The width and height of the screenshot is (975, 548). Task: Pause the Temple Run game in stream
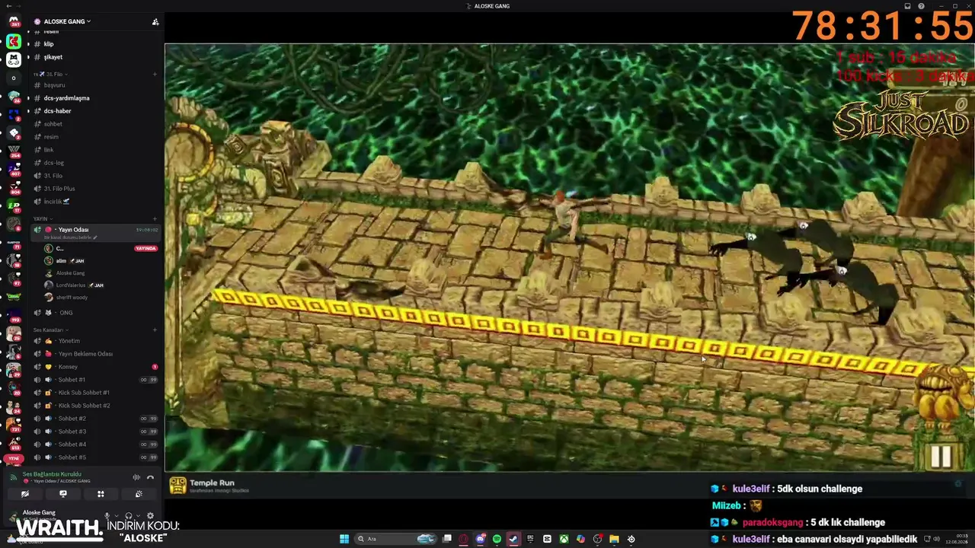click(941, 455)
